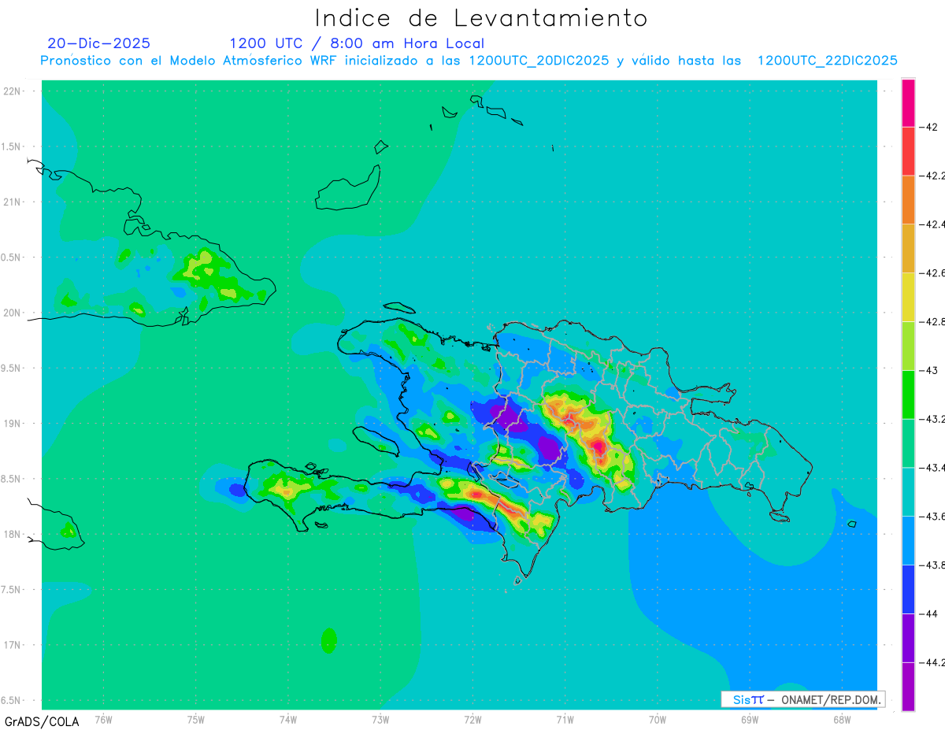Select the orange legend swatch below -42.2

(x=908, y=199)
